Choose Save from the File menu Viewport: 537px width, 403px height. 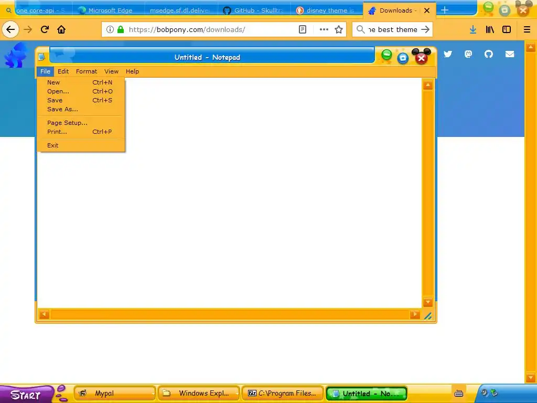point(81,100)
